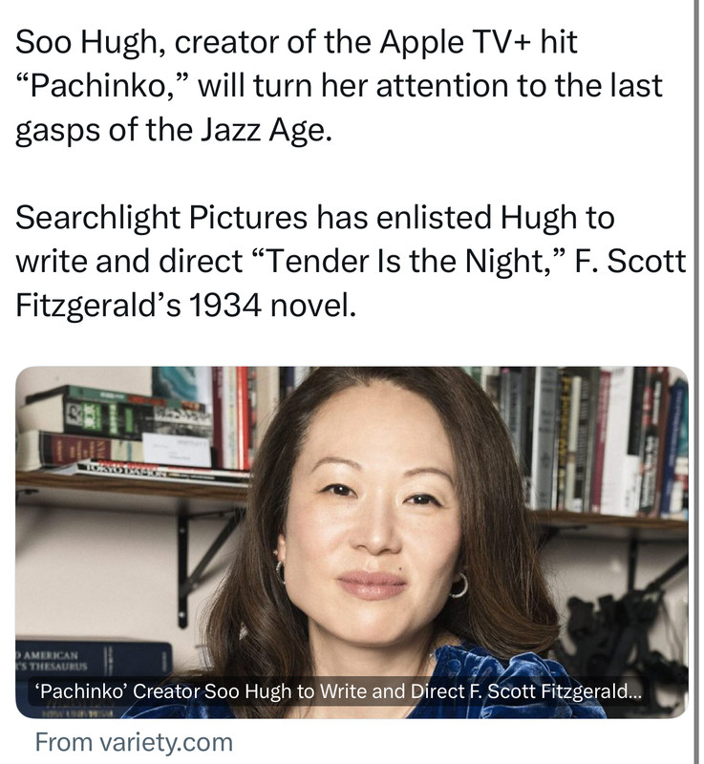Click the American Thesaurus book in photo
Image resolution: width=704 pixels, height=764 pixels.
[94, 660]
